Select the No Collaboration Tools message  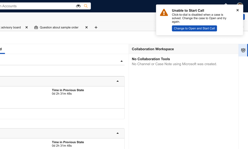coord(151,59)
